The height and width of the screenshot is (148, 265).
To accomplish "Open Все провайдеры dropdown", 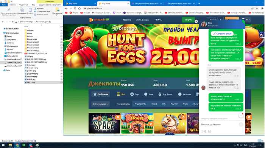I will point(100,104).
